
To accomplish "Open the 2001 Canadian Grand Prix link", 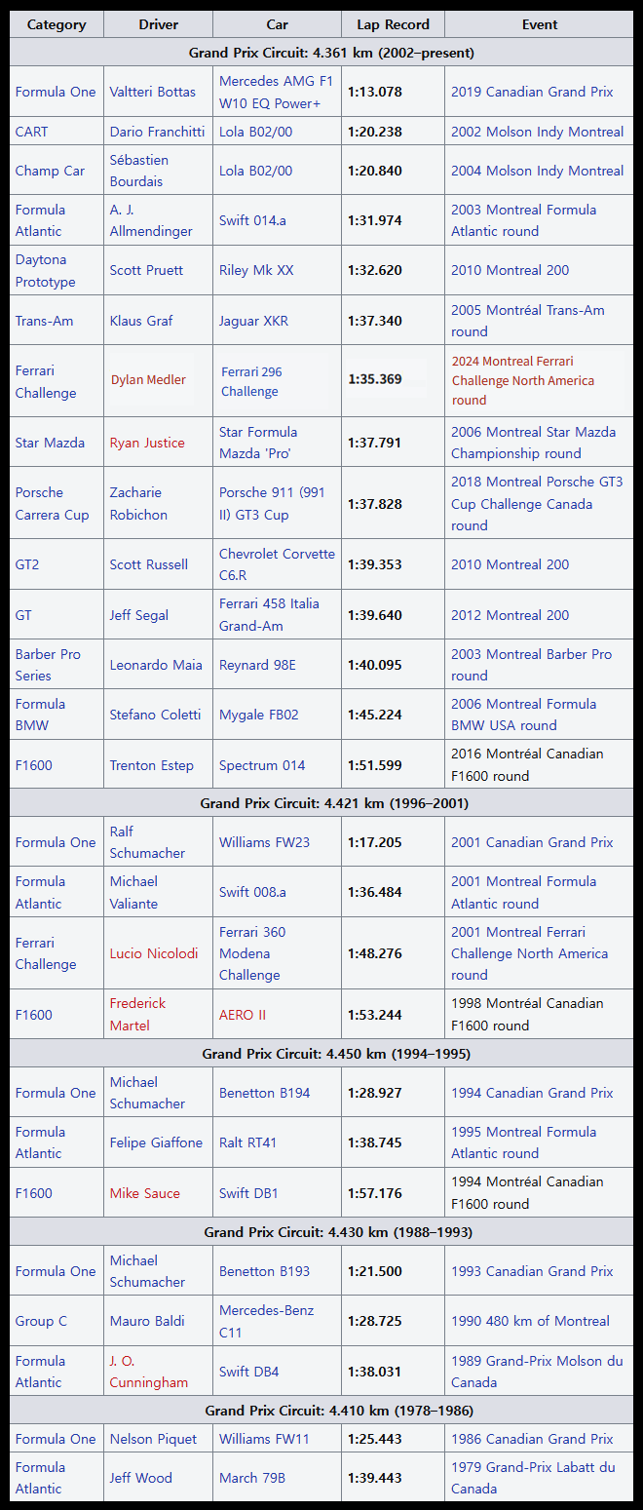I will (532, 842).
